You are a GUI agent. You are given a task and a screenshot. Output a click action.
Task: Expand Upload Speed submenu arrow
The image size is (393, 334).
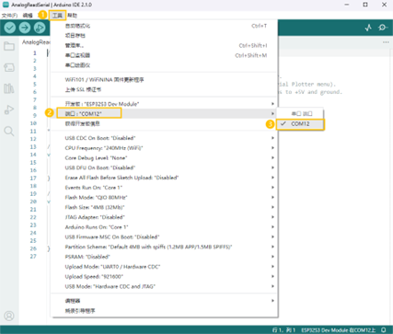[x=272, y=277]
